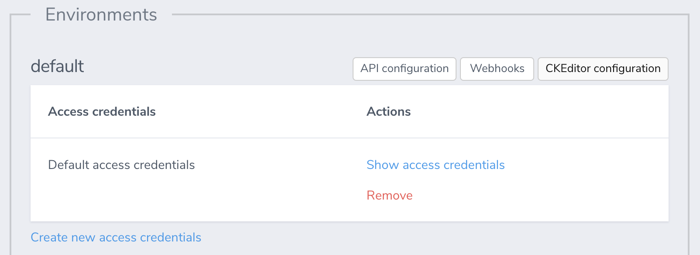
Task: Switch to the API configuration tab
Action: point(404,69)
